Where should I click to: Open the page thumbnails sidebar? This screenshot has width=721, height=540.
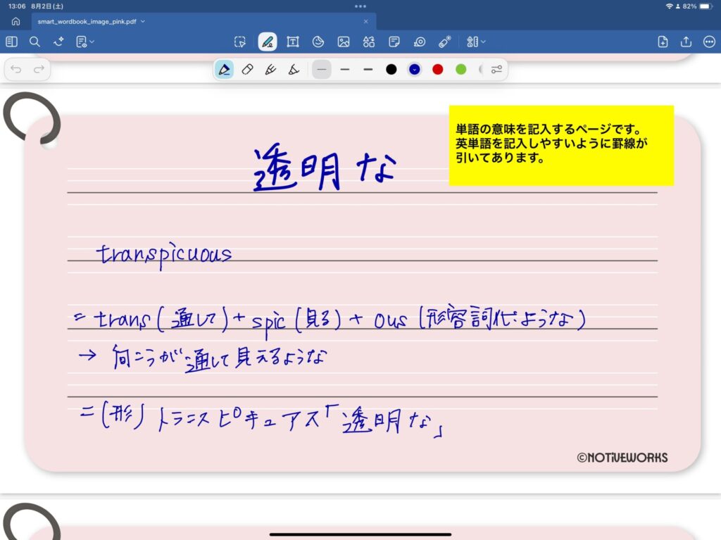pyautogui.click(x=11, y=42)
